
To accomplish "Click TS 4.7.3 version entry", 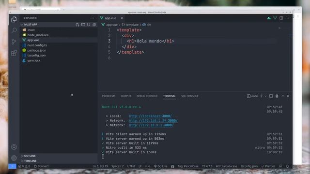I will tap(207, 166).
